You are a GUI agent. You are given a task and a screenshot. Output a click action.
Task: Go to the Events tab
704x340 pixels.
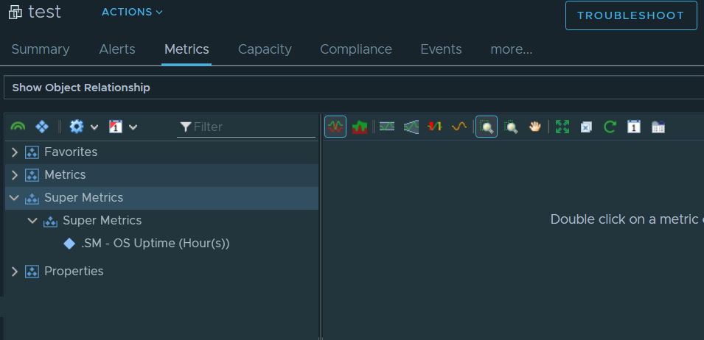[x=441, y=49]
